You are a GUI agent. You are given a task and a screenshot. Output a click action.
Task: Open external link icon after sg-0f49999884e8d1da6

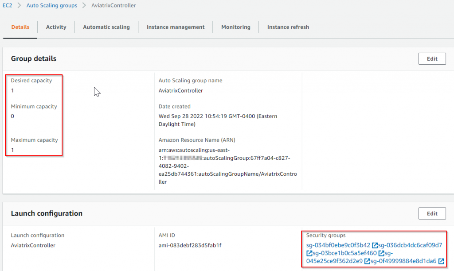click(x=441, y=261)
